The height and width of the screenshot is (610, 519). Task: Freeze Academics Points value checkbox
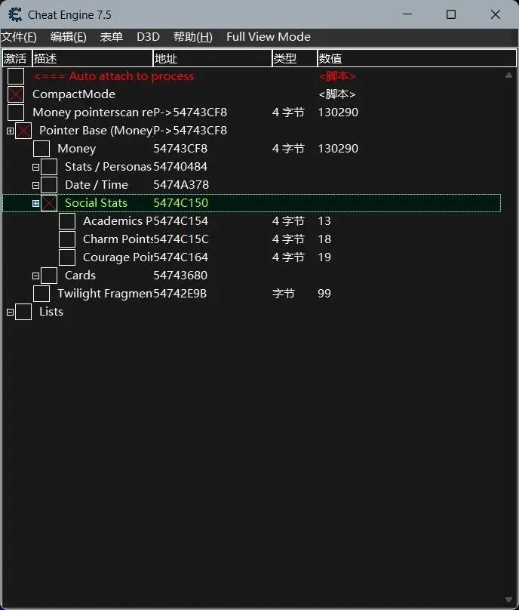click(67, 221)
